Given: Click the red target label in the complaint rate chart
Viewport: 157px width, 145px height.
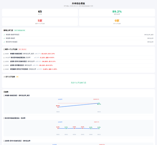Looking at the screenshot, I should (x=96, y=122).
